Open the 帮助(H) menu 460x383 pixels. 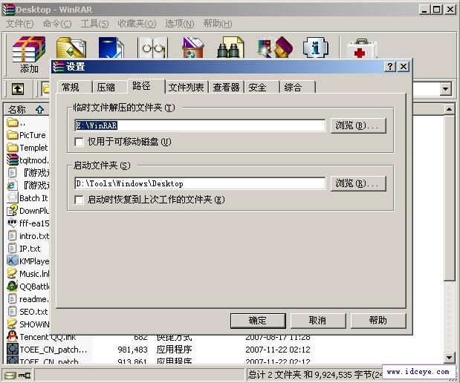tap(218, 24)
